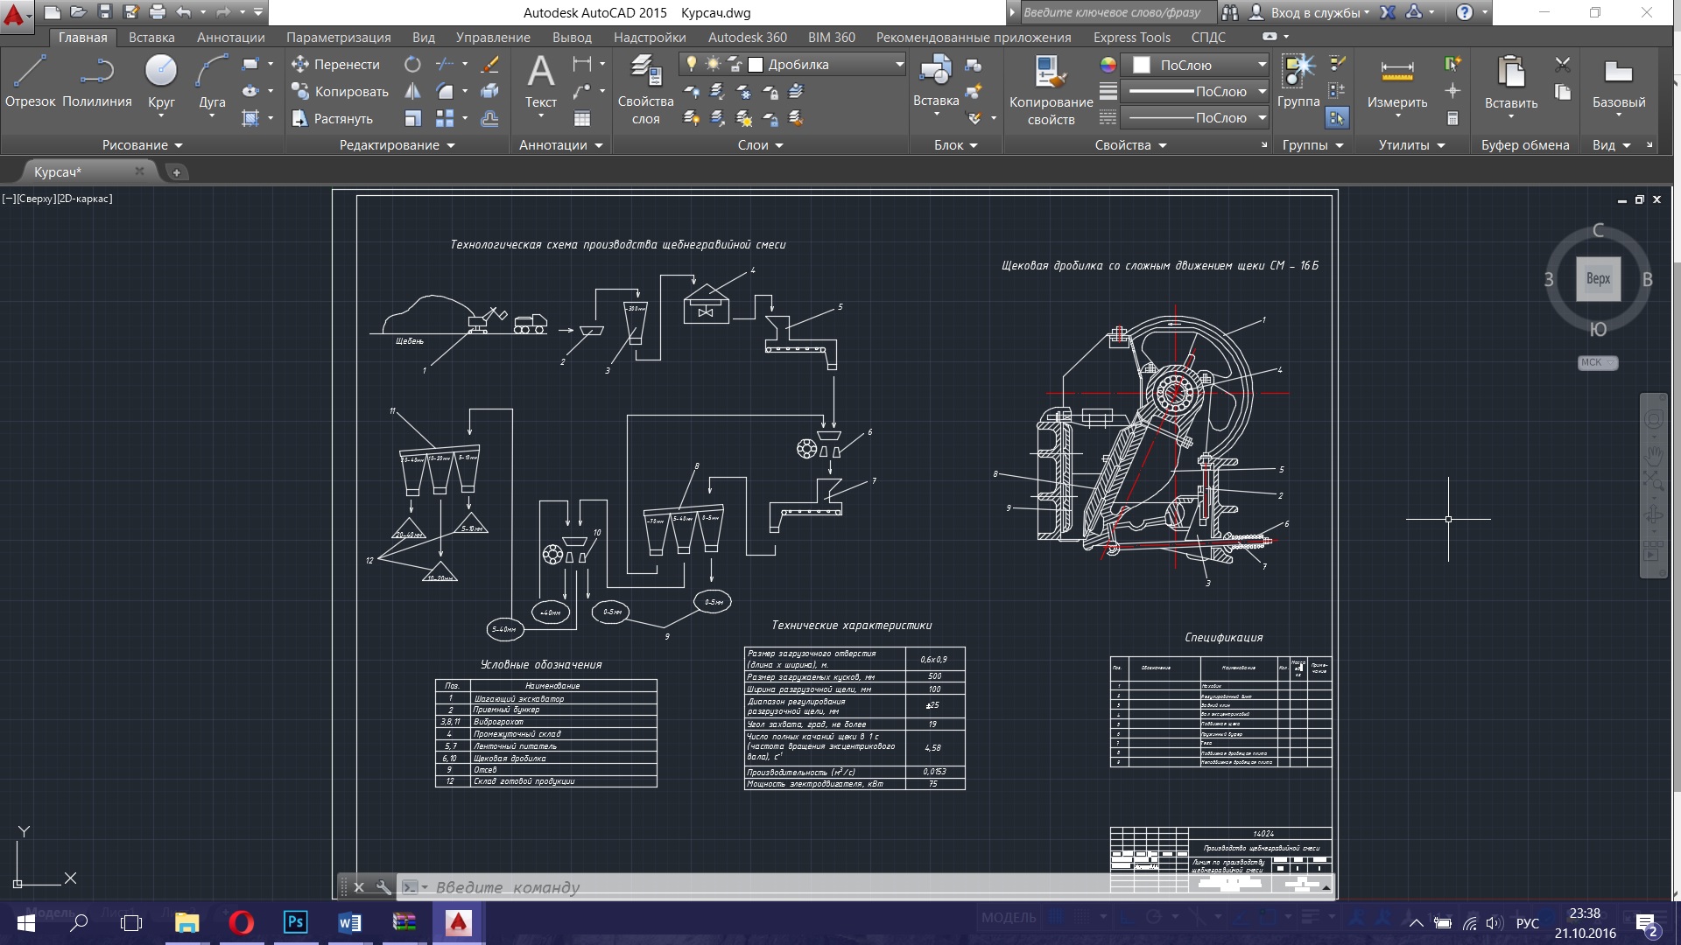Insert a Table via table icon
1681x945 pixels.
582,118
